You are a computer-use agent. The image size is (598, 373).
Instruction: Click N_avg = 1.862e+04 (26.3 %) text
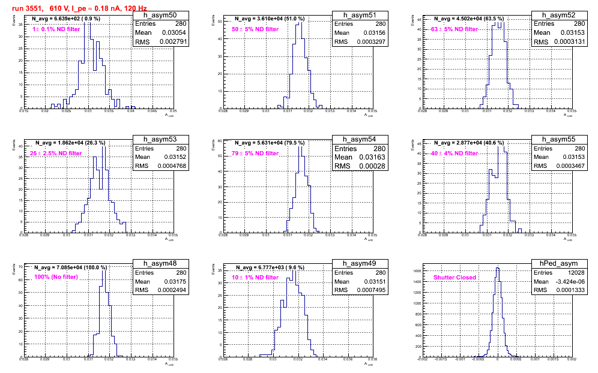(70, 143)
